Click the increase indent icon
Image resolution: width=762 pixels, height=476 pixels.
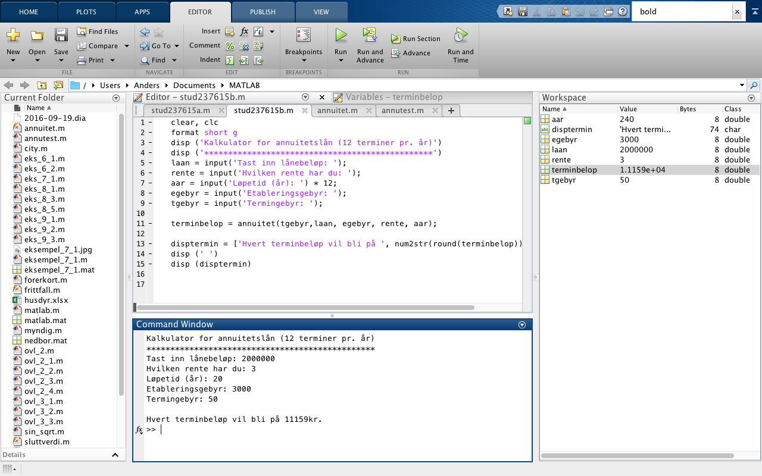244,60
